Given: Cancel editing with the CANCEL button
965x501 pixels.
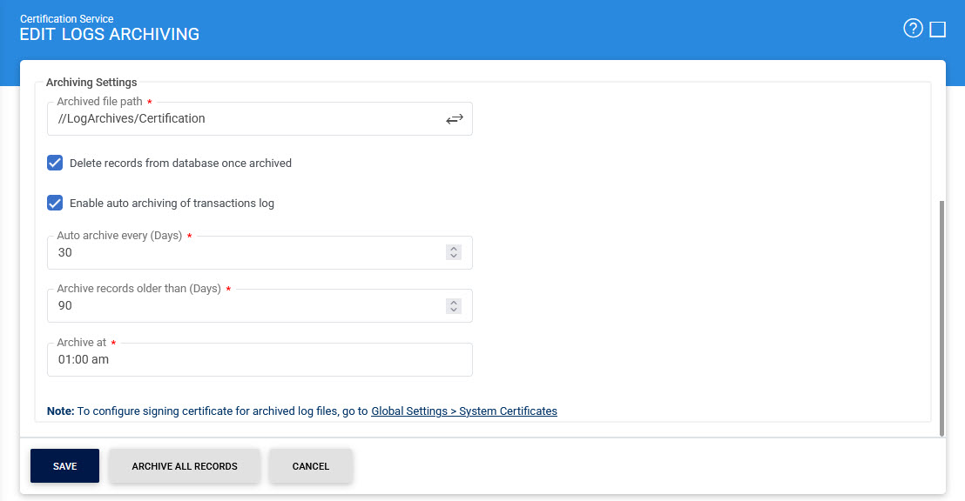Looking at the screenshot, I should (311, 466).
